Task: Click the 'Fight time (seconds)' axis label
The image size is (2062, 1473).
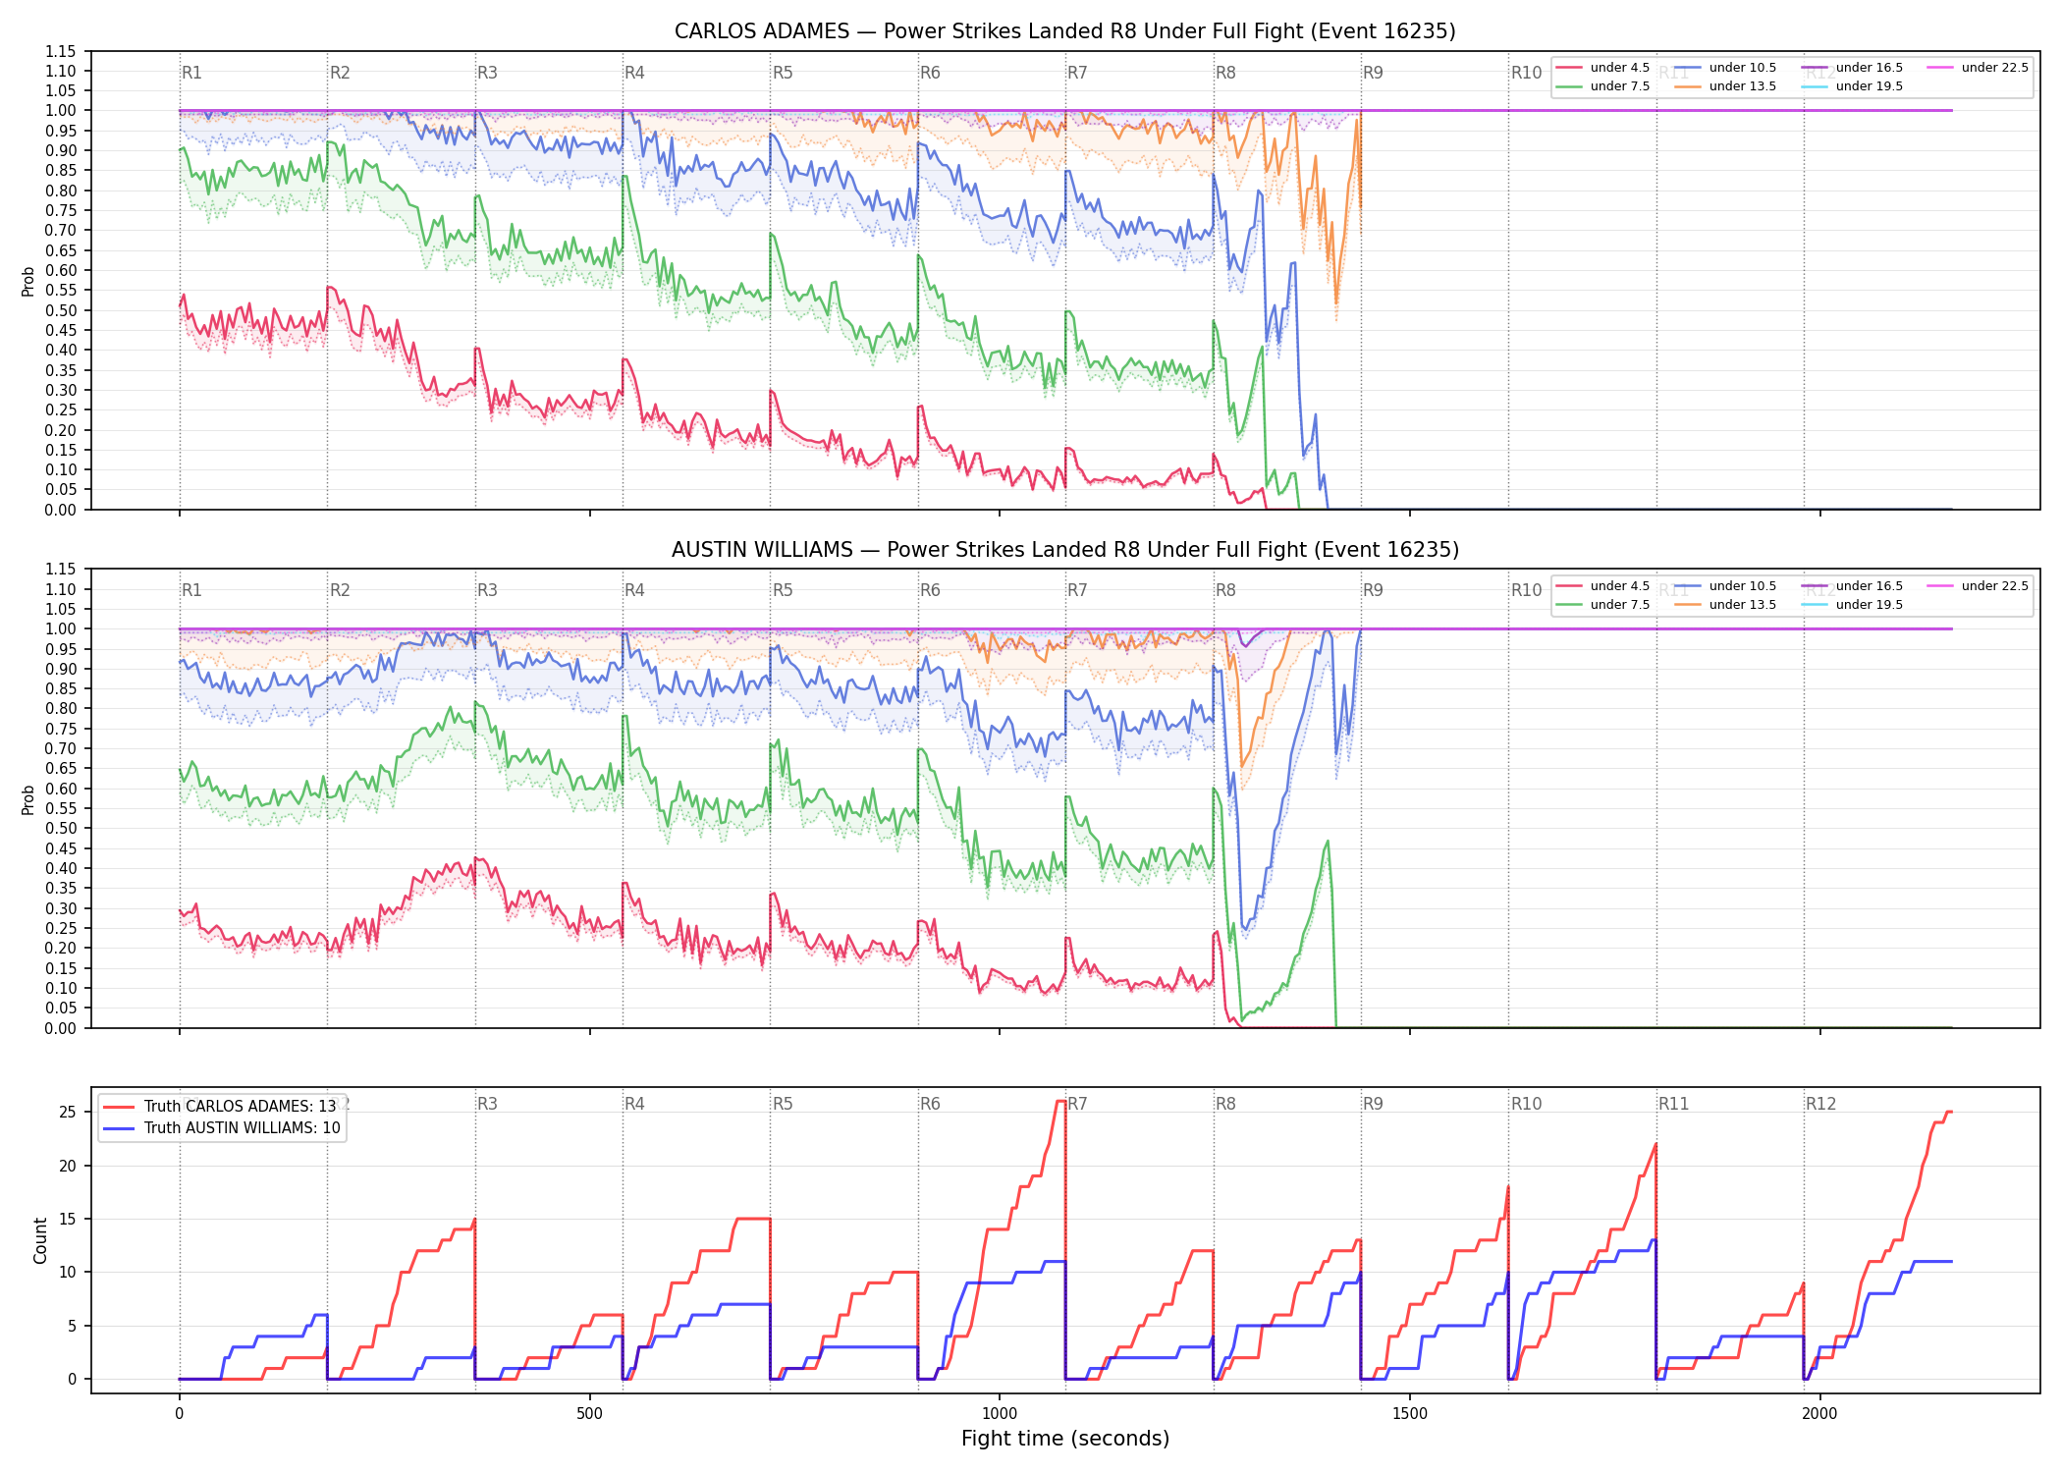Action: [1065, 1439]
